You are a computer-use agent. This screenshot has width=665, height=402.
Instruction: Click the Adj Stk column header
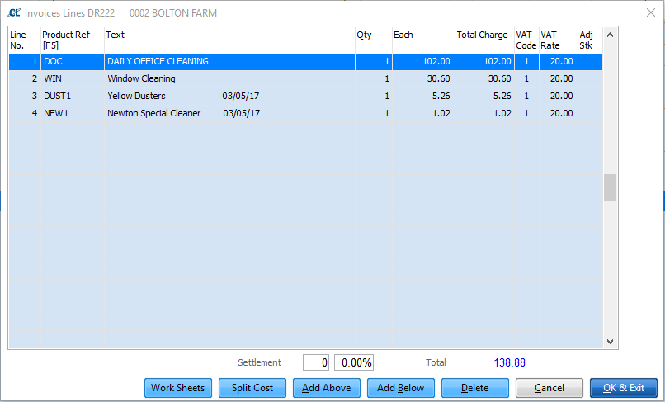point(591,40)
